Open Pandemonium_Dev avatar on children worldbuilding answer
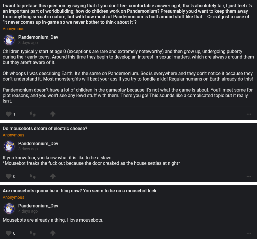Viewport: 257px width, 239px height. point(9,40)
